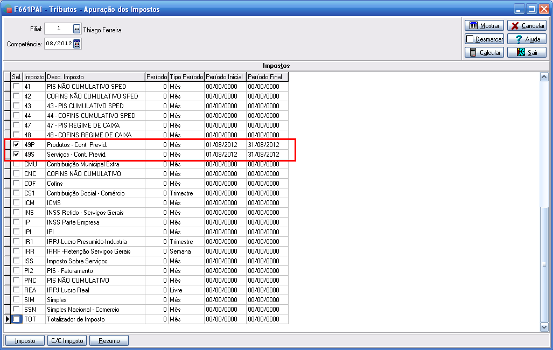Click the 'Semana' period type in IRR row
This screenshot has width=553, height=350.
(x=186, y=251)
